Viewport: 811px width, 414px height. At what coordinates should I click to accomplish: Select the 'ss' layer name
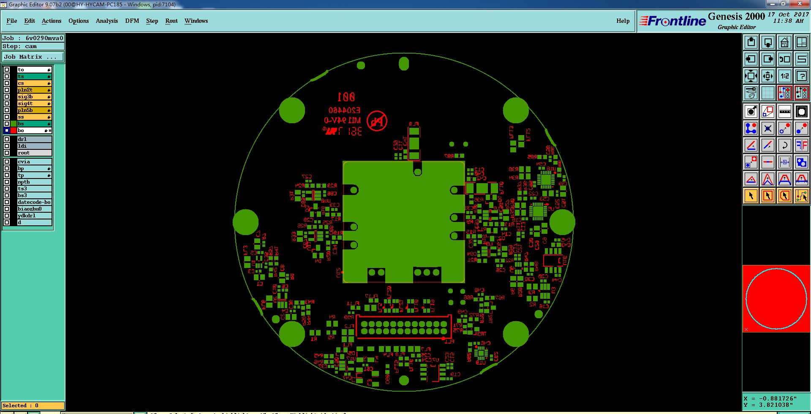34,117
